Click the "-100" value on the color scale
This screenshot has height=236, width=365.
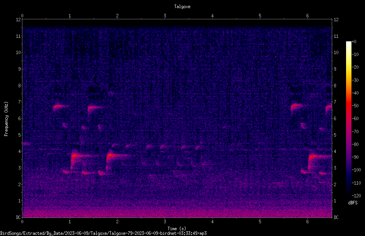[356, 170]
